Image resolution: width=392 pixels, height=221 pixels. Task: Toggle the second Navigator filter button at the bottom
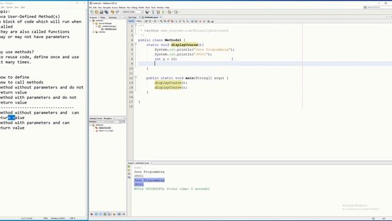(96, 214)
